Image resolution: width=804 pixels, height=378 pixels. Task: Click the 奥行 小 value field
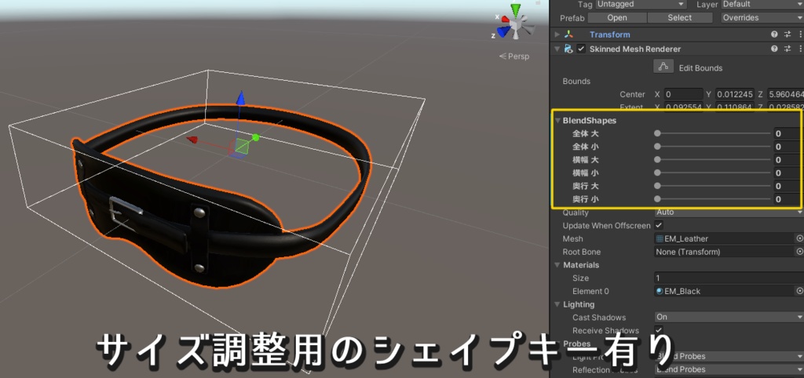(x=787, y=199)
